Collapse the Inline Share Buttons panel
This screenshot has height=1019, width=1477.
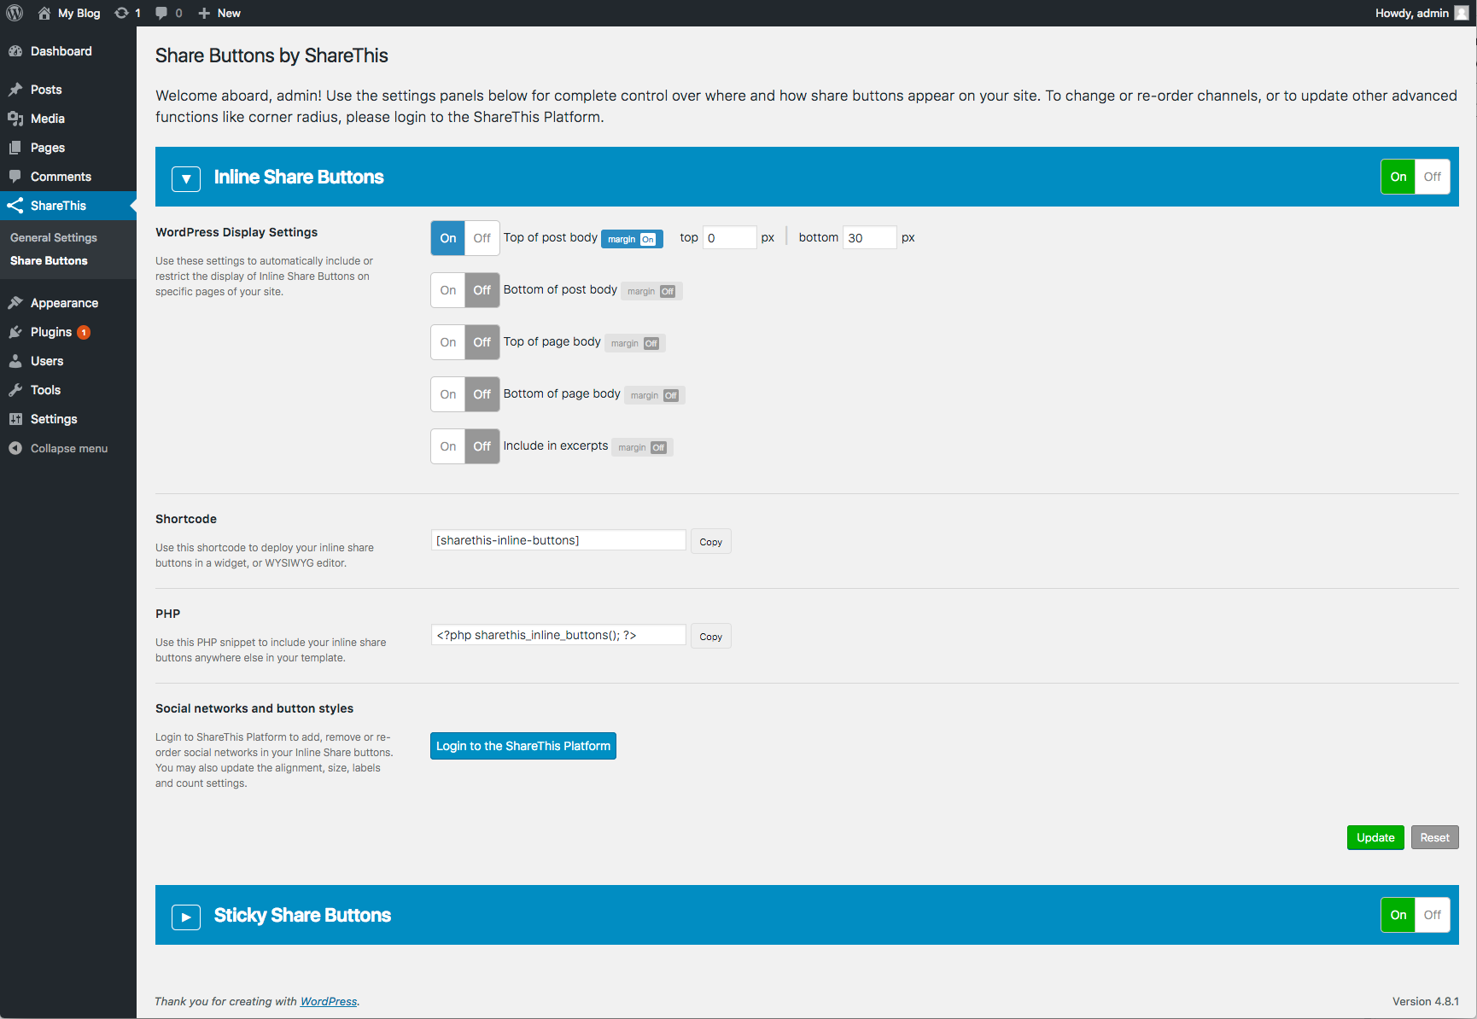(x=186, y=178)
